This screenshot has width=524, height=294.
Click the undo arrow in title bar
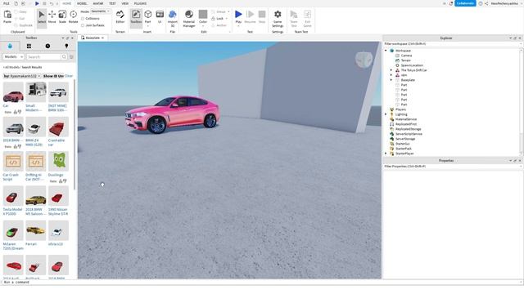(x=51, y=3)
